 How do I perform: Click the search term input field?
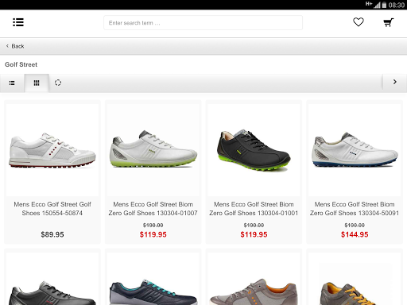click(x=203, y=23)
